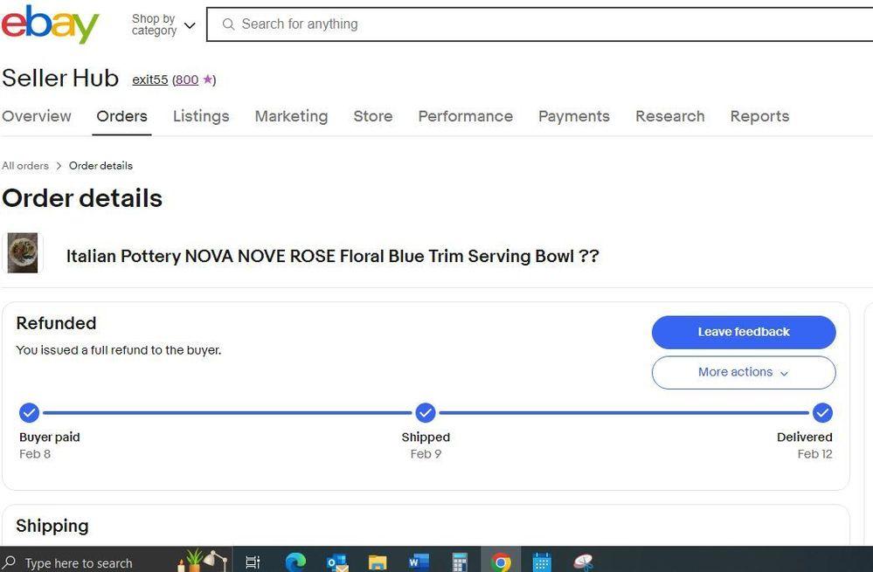This screenshot has height=572, width=873.
Task: Open the Marketing tab
Action: point(291,116)
